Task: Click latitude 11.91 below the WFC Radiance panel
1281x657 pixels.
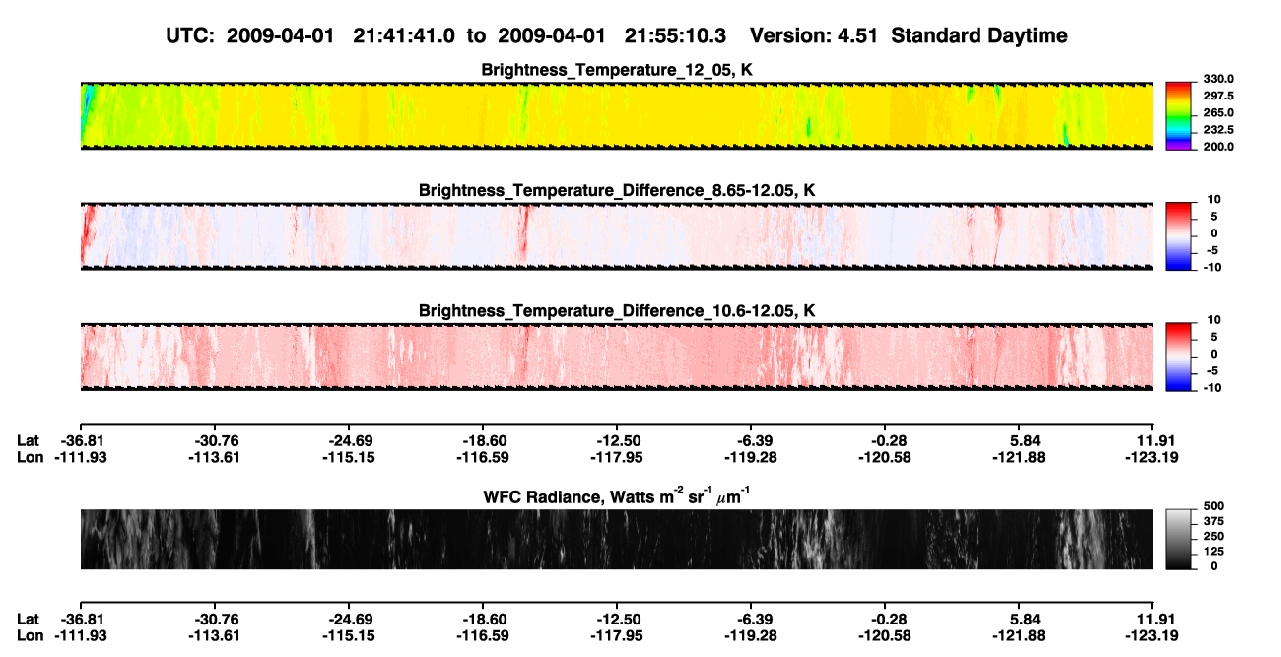Action: (x=1153, y=620)
